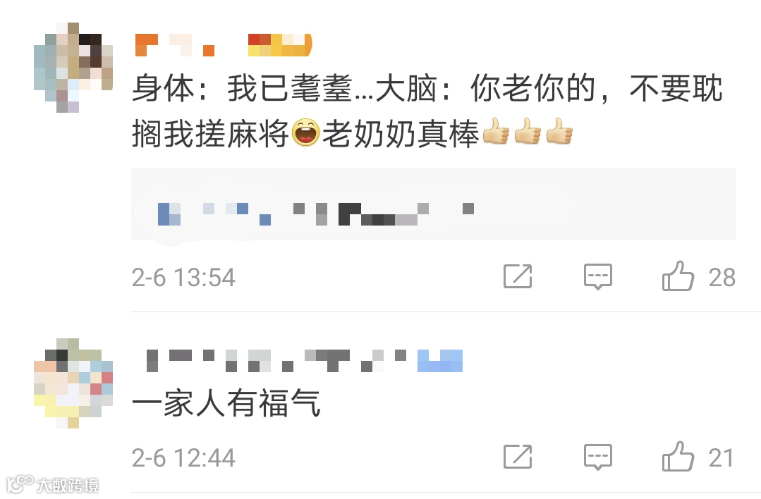Open the reply icon on the 12:44 comment
The height and width of the screenshot is (499, 761).
[x=598, y=457]
